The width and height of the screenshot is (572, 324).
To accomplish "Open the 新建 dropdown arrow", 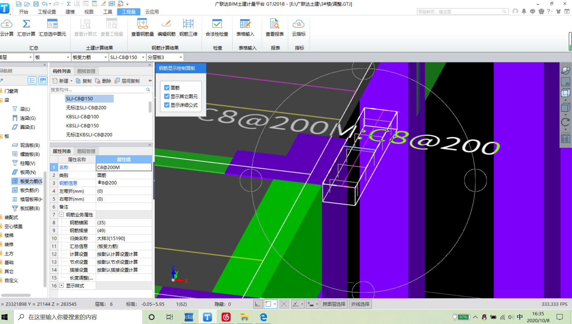I will (x=71, y=81).
